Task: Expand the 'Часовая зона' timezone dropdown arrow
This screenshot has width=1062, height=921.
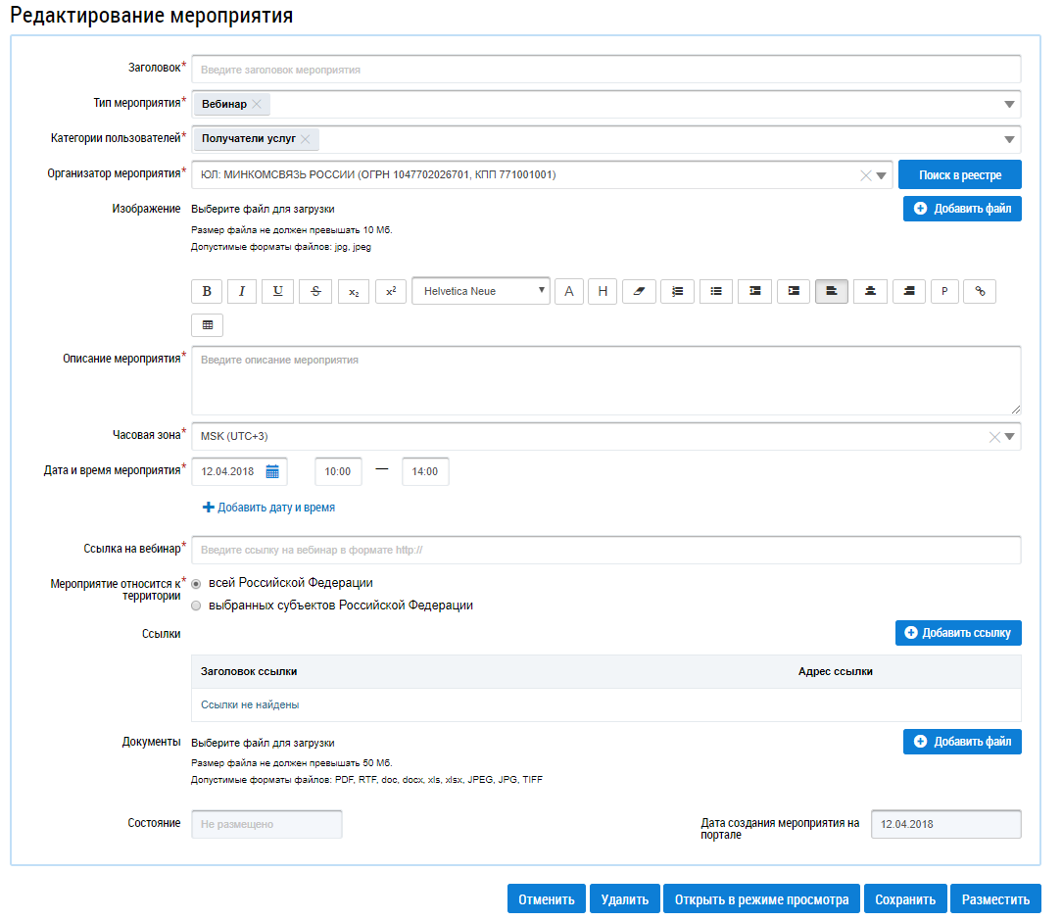Action: [x=1010, y=437]
